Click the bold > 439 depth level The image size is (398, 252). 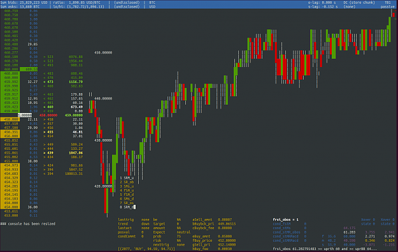point(48,153)
